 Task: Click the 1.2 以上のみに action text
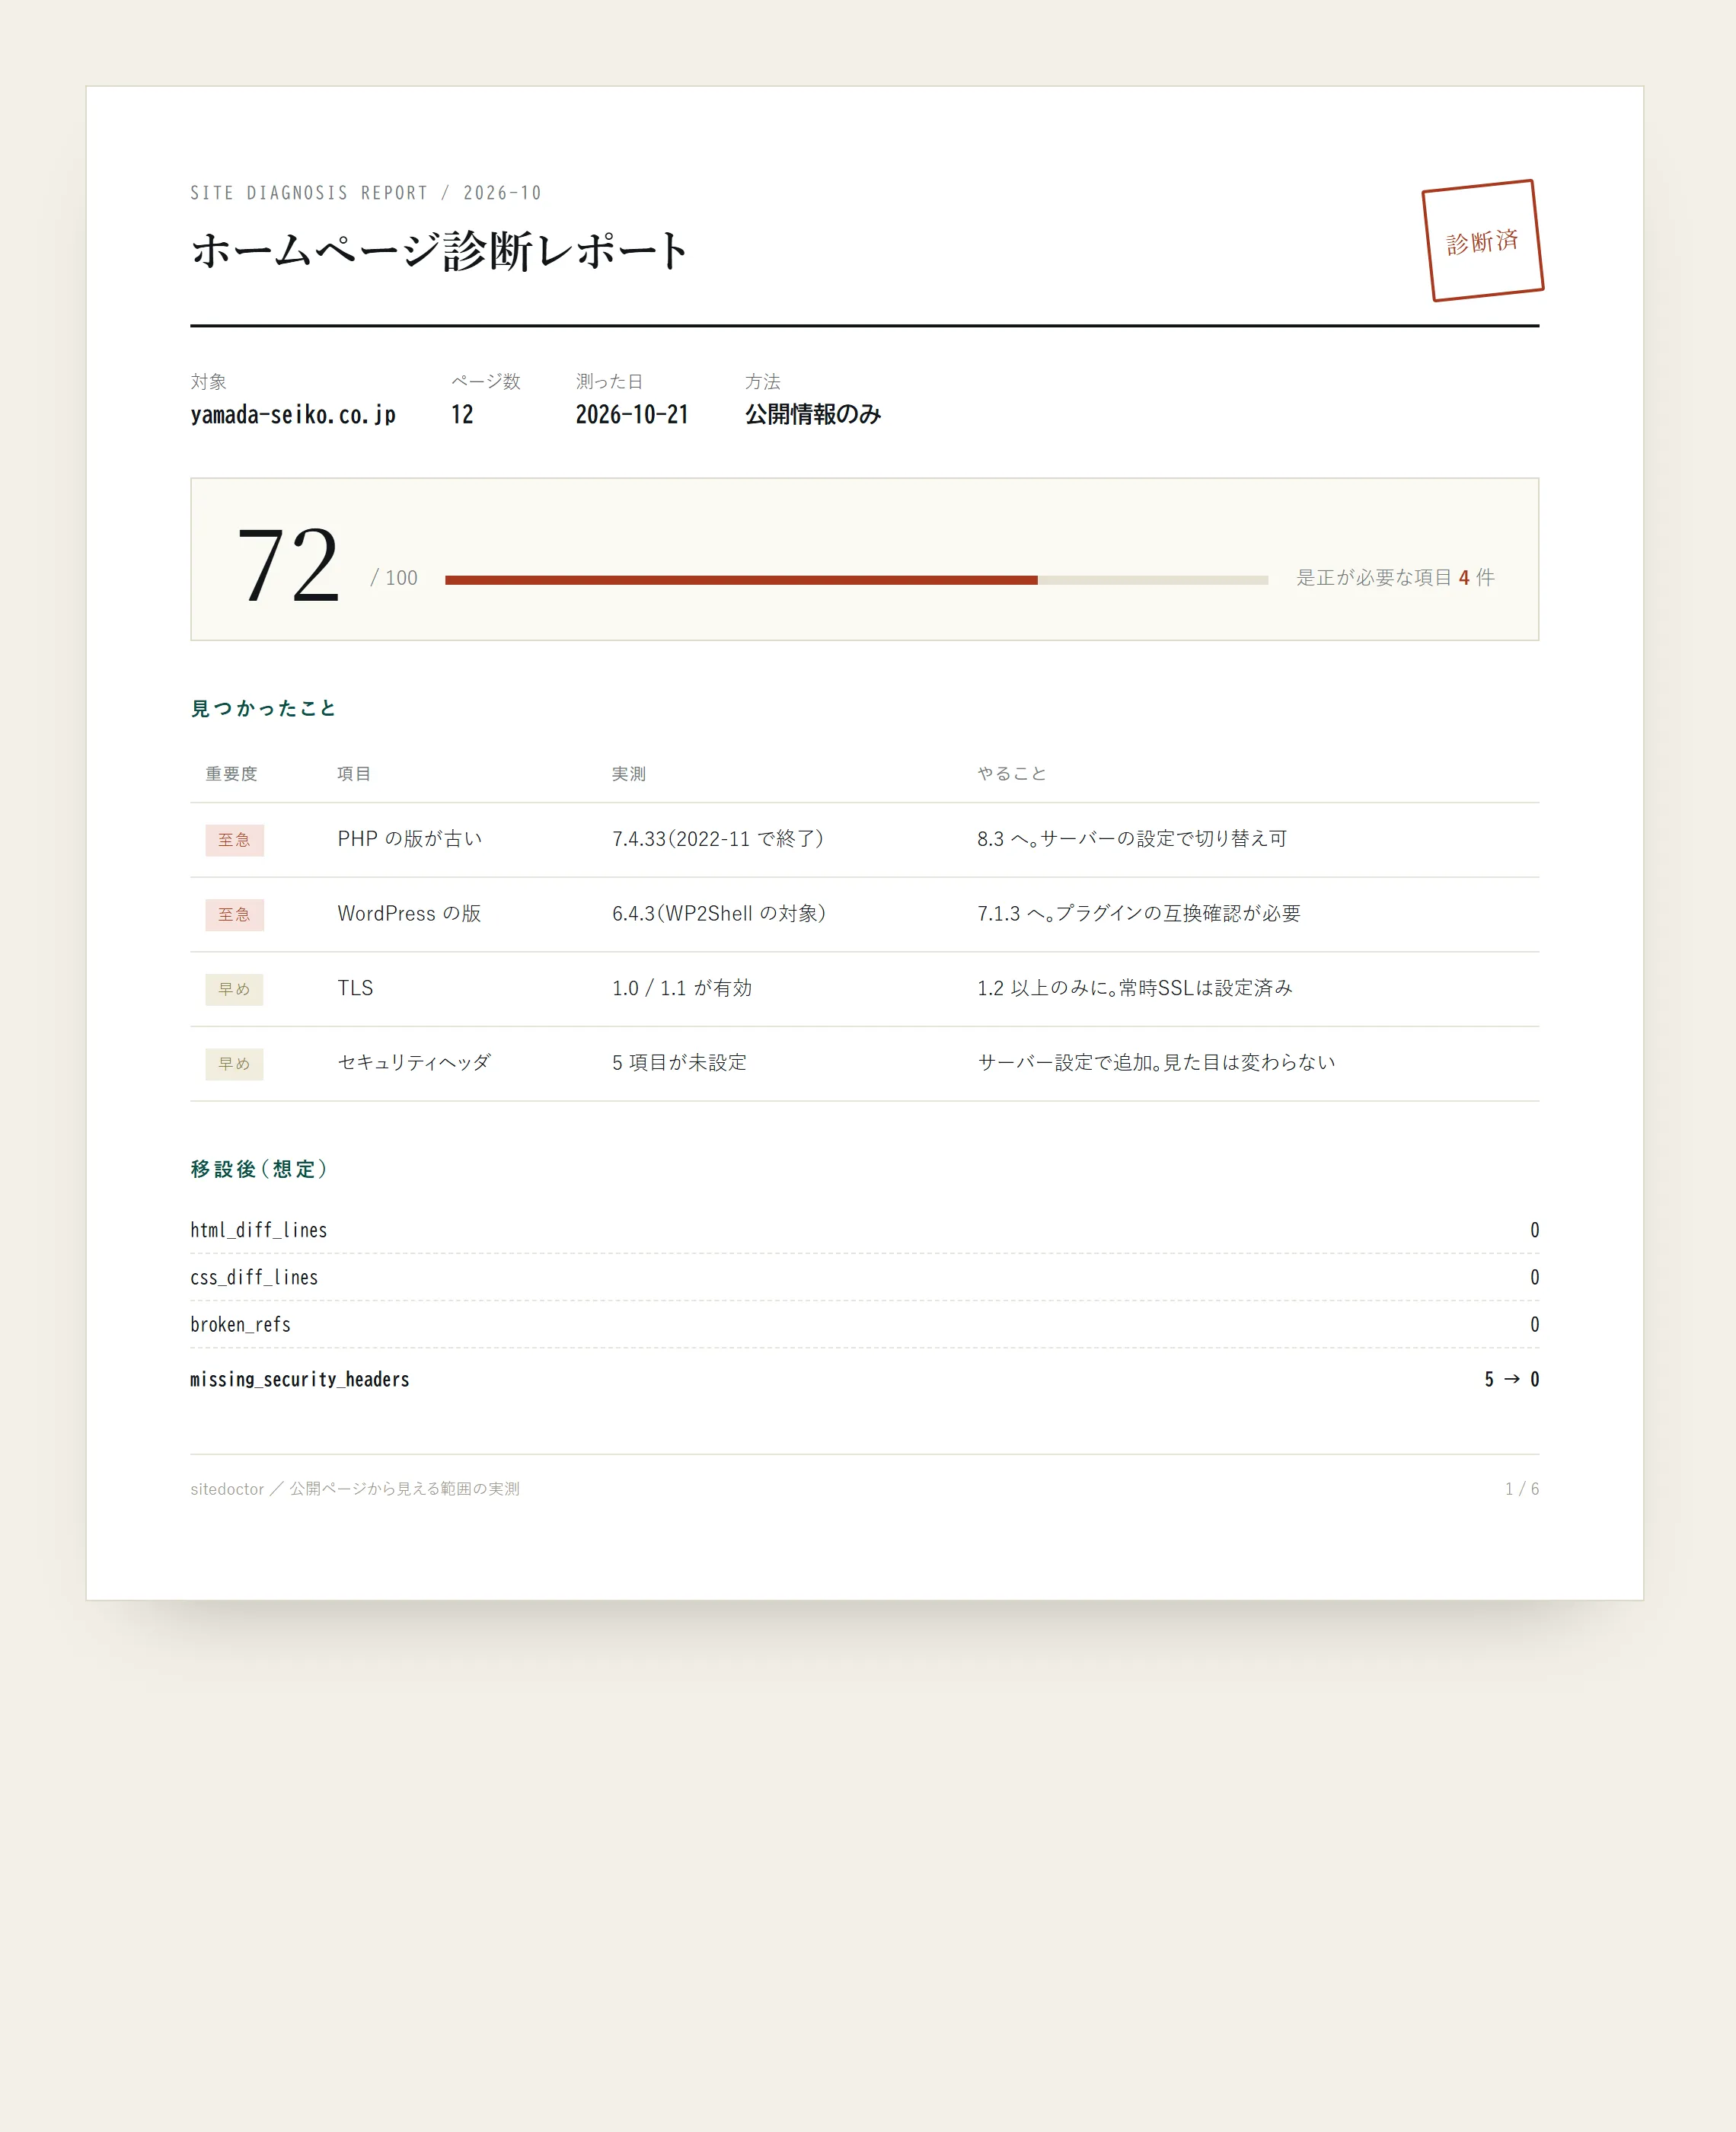click(1135, 988)
